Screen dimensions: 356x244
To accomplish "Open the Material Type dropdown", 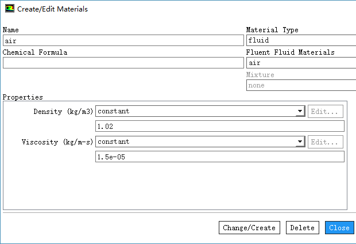I will point(301,40).
